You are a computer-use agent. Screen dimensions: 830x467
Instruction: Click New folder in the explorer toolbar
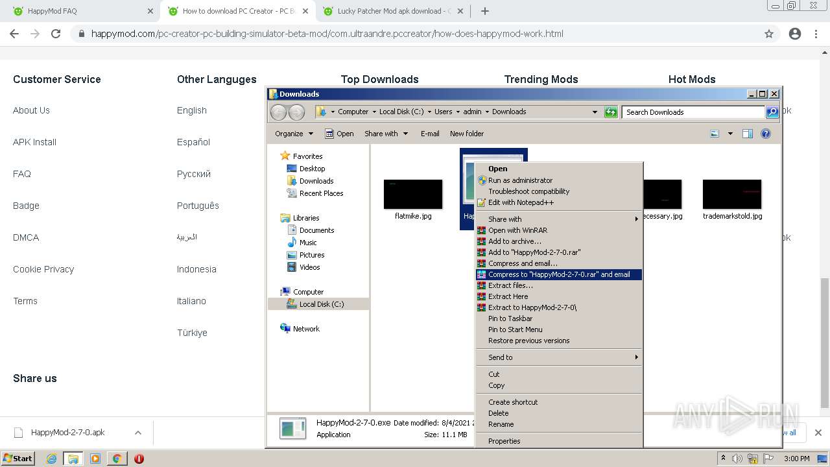tap(467, 134)
